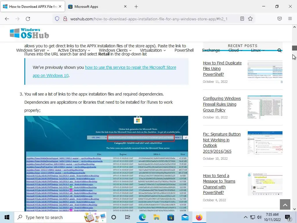Viewport: 297px width, 223px height.
Task: Close the Microsoft Apps tab
Action: pyautogui.click(x=125, y=6)
